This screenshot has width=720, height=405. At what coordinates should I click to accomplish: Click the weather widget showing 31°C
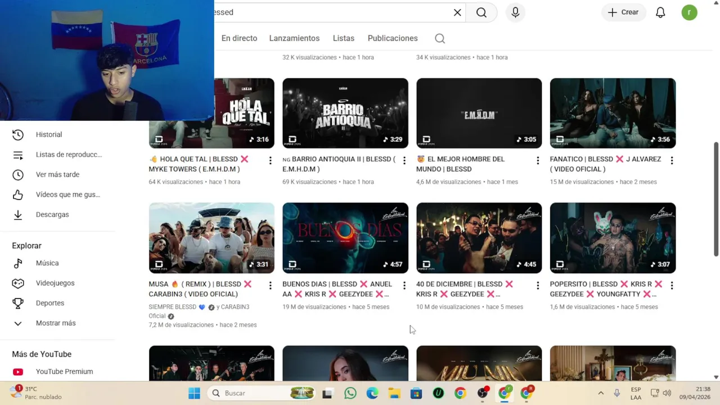[37, 393]
